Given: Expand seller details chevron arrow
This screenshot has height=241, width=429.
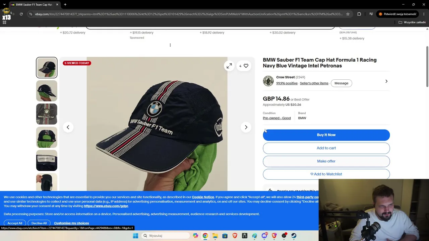Looking at the screenshot, I should click(x=386, y=81).
